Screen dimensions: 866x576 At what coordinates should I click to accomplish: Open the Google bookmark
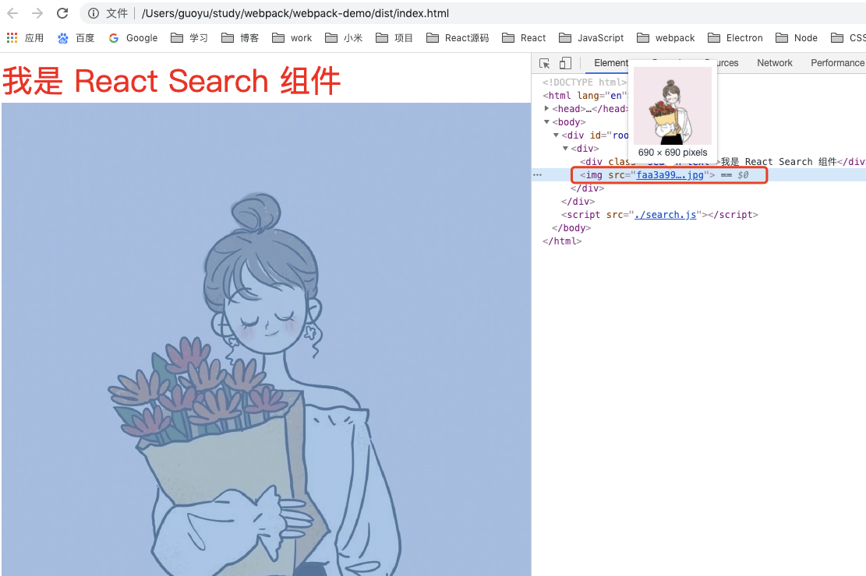133,37
